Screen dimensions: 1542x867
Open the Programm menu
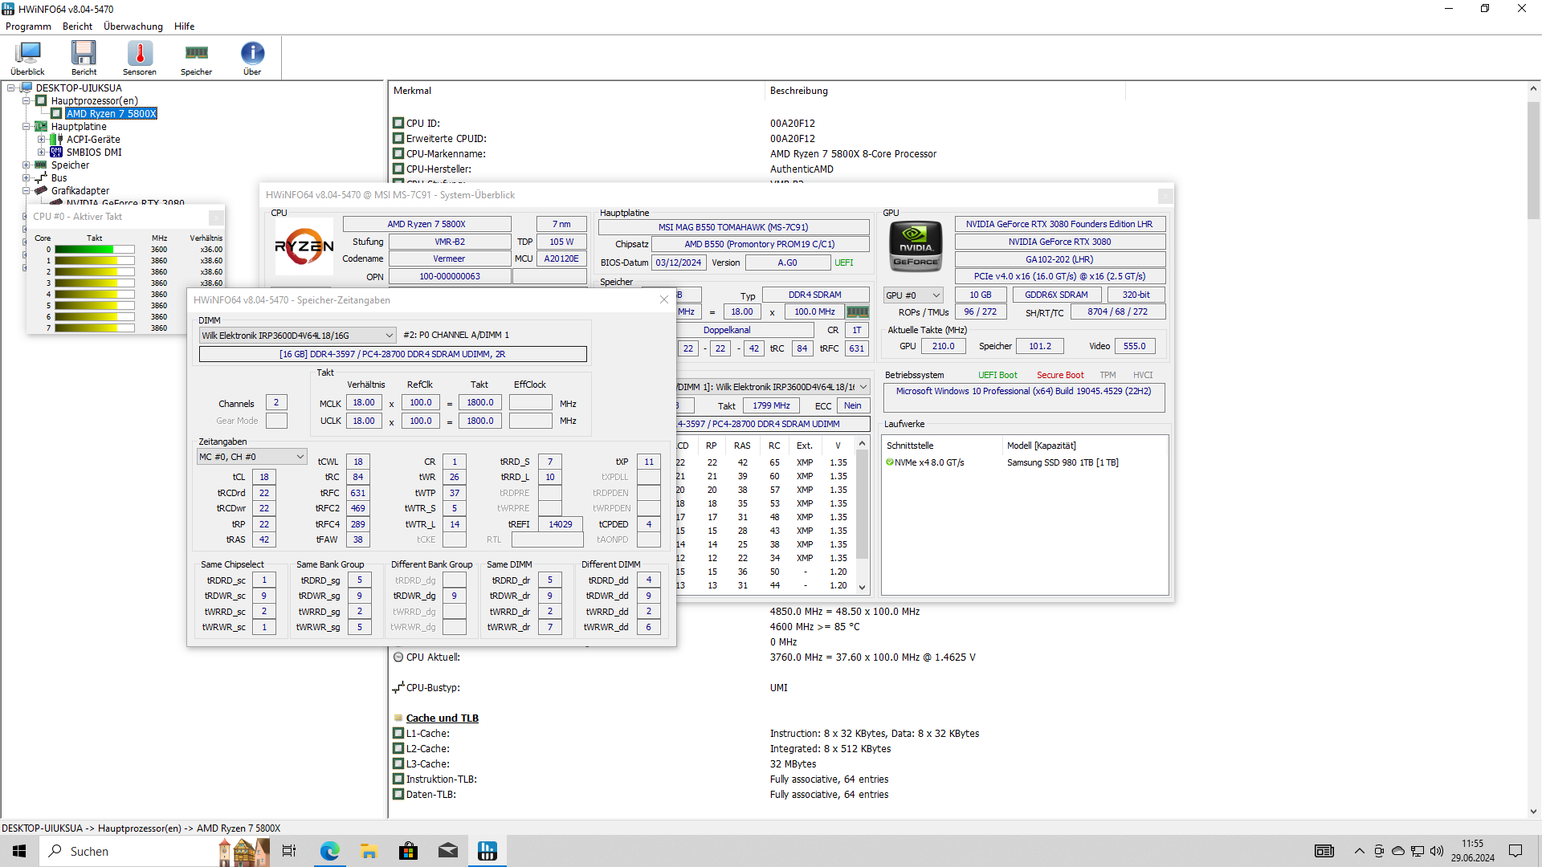coord(28,26)
